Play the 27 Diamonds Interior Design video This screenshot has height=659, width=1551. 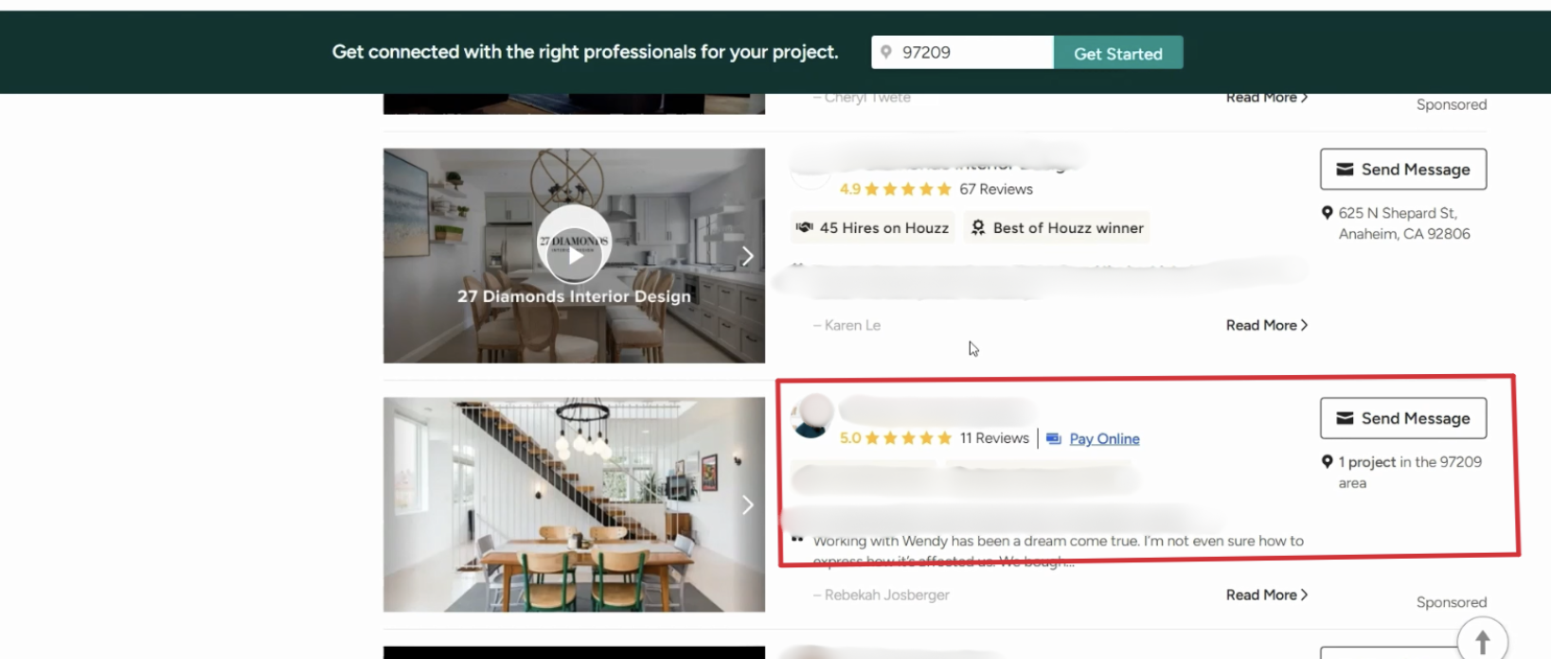574,256
